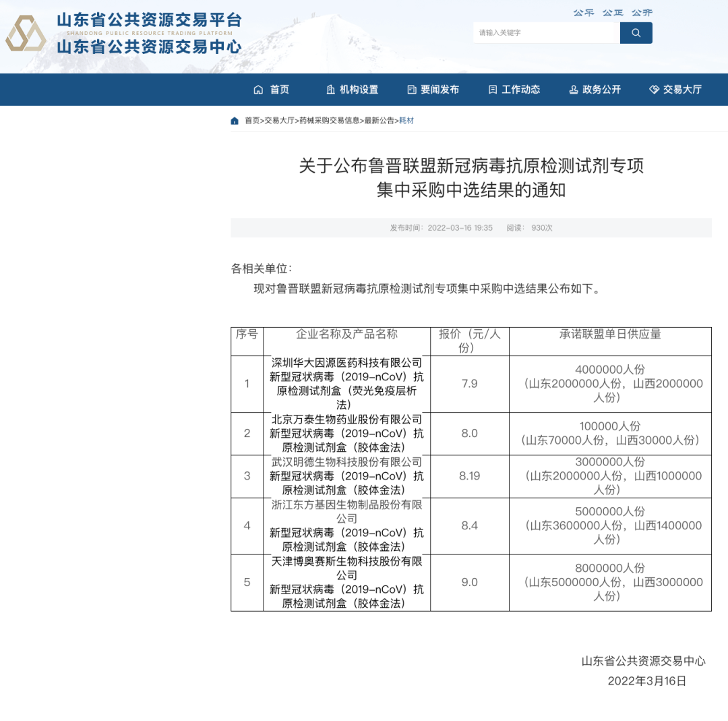
Task: Click 最新公告 breadcrumb link
Action: (380, 121)
